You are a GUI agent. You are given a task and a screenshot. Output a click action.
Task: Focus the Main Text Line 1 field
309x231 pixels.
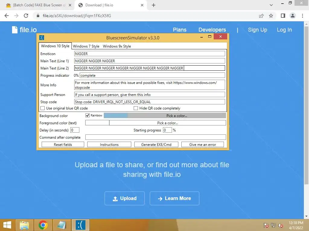pyautogui.click(x=150, y=61)
